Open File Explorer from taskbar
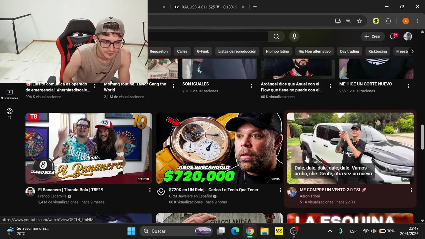 [264, 231]
